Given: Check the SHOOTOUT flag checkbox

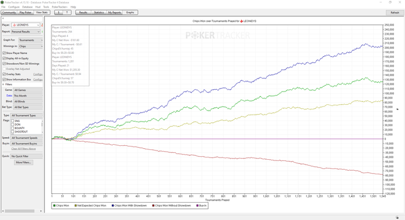Looking at the screenshot, I should 12,132.
